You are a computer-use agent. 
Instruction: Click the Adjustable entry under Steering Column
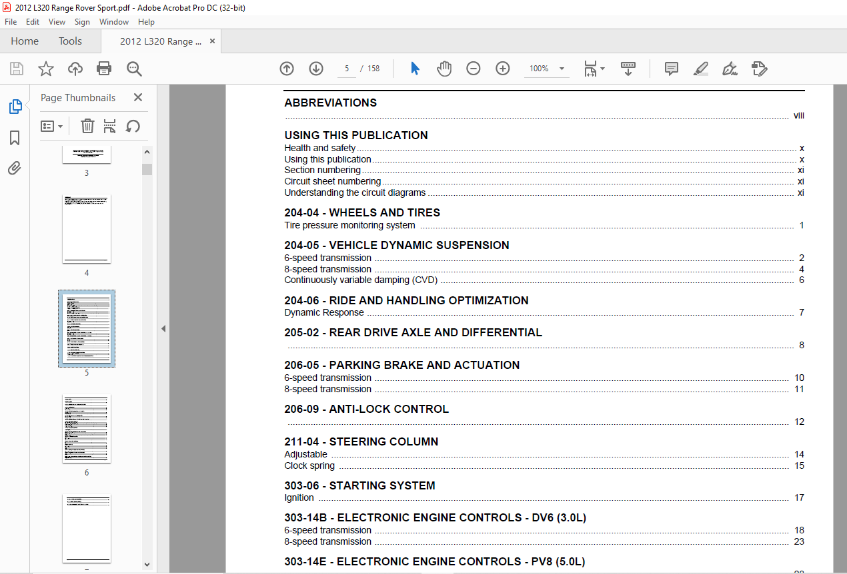tap(305, 454)
